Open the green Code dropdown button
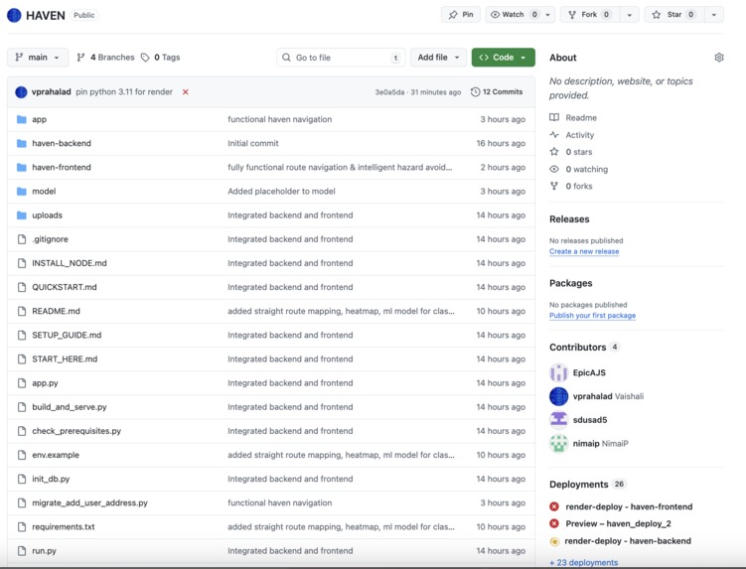The width and height of the screenshot is (746, 569). pyautogui.click(x=504, y=58)
